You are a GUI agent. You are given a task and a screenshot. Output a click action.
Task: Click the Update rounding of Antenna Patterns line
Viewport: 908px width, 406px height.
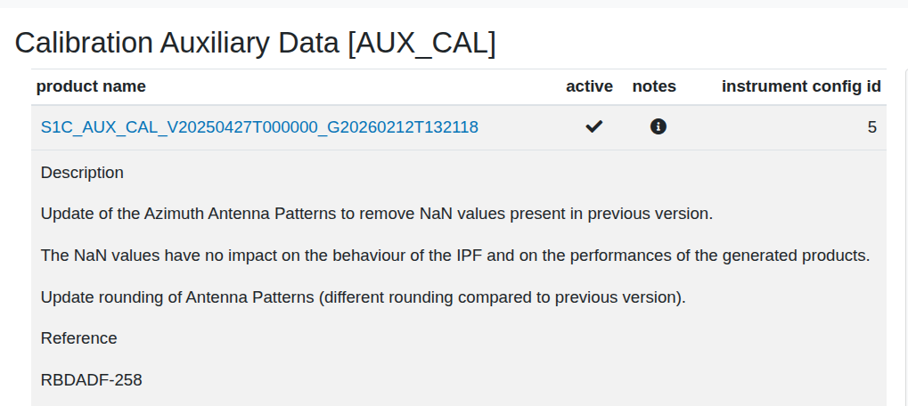[x=363, y=297]
